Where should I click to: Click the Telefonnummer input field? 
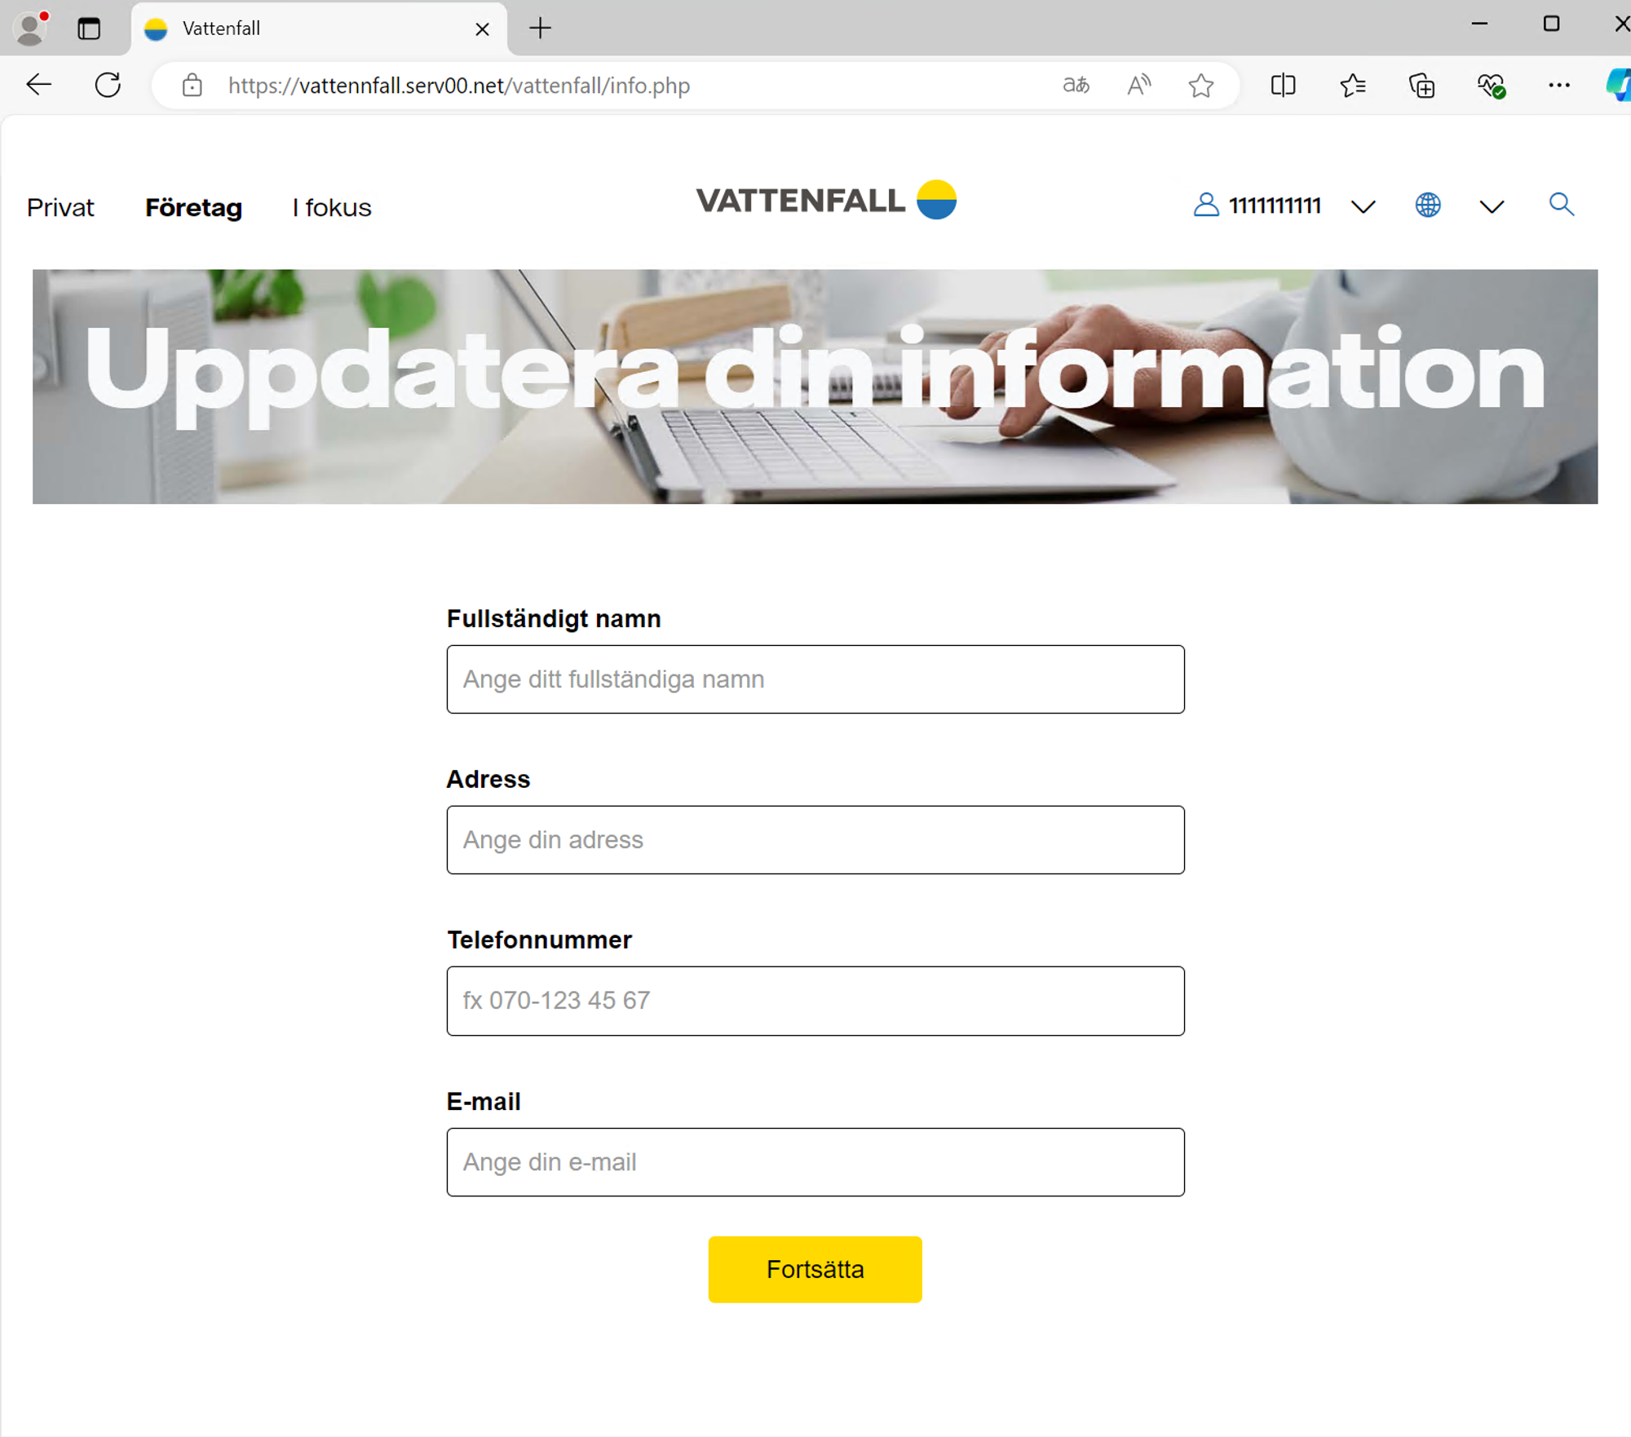(814, 999)
